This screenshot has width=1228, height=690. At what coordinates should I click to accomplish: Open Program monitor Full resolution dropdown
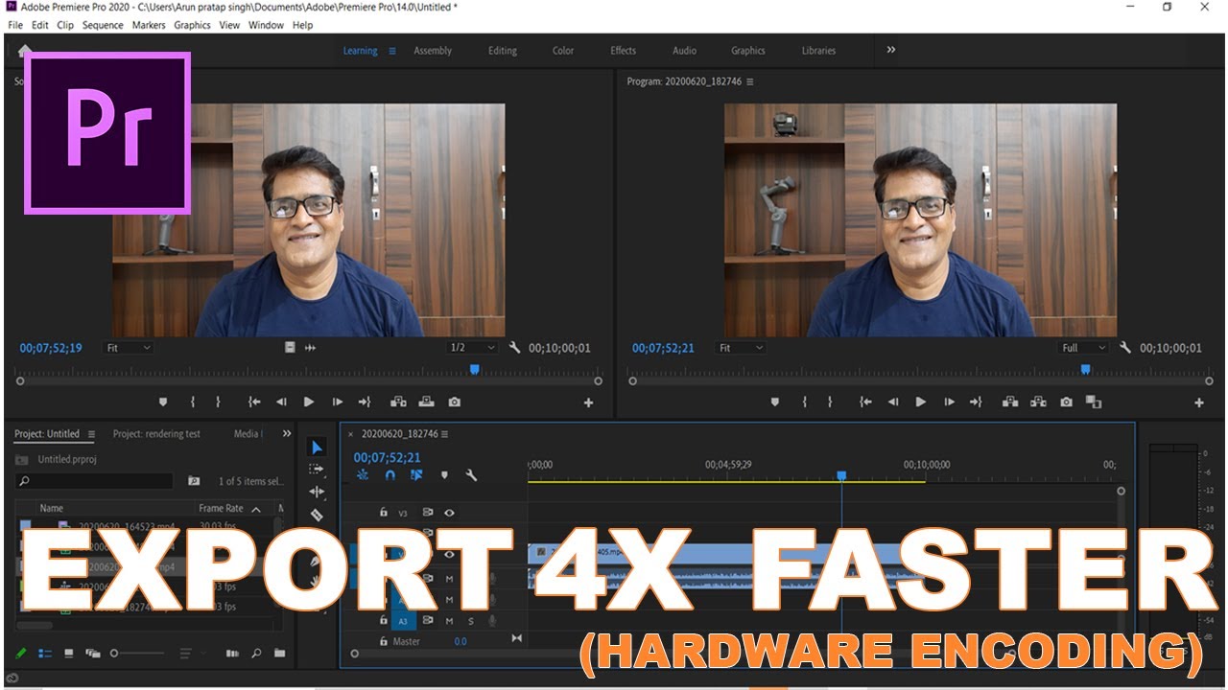[x=1084, y=348]
